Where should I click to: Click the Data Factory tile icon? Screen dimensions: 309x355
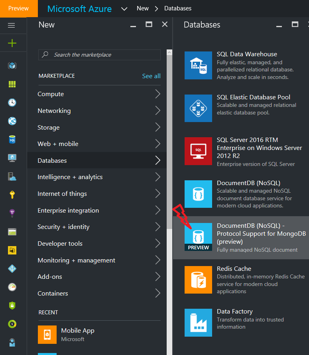[198, 323]
